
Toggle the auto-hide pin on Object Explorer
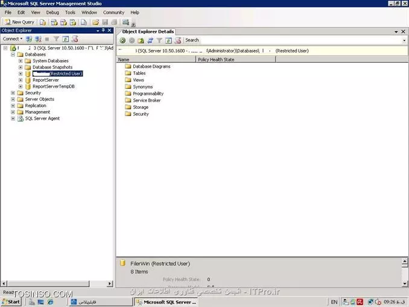click(x=102, y=30)
